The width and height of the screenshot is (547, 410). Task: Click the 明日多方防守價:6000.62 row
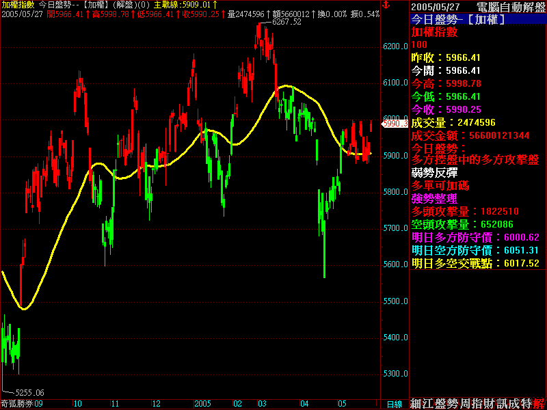[x=475, y=237]
